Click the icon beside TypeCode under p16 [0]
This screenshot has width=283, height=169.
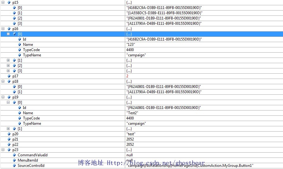click(x=20, y=50)
